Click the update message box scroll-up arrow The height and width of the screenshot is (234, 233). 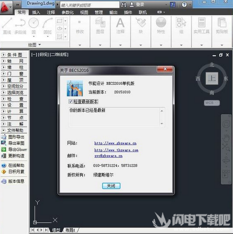click(162, 111)
